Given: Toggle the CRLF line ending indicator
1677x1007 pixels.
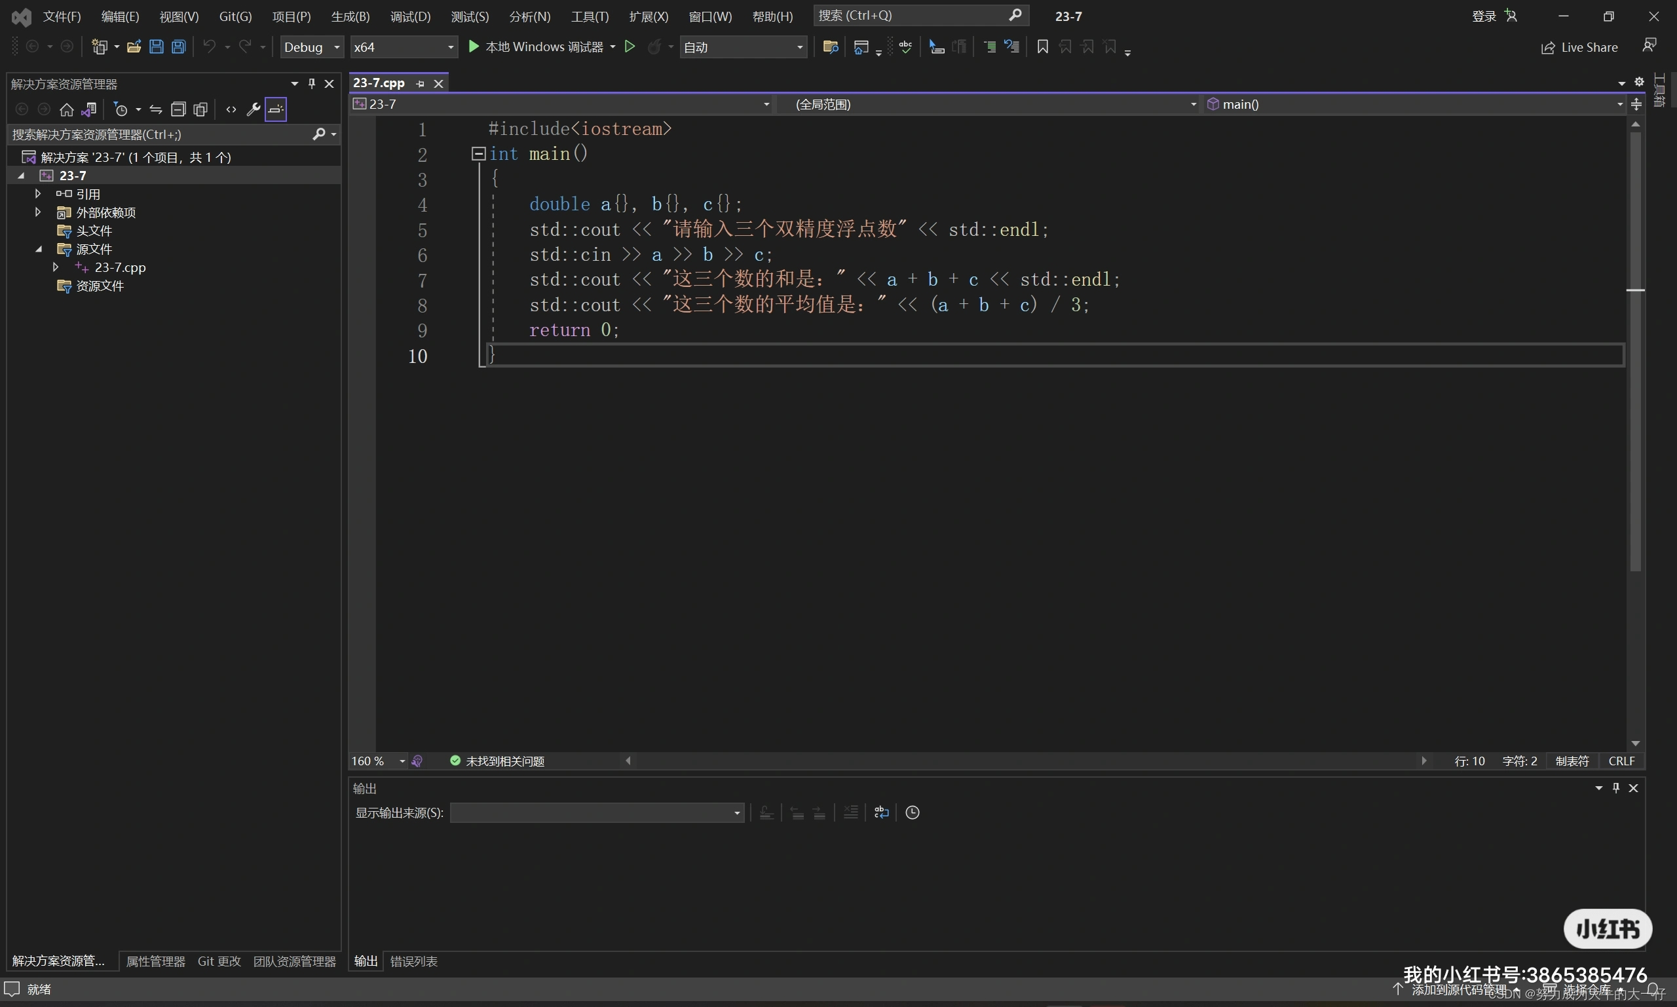Looking at the screenshot, I should [1621, 761].
